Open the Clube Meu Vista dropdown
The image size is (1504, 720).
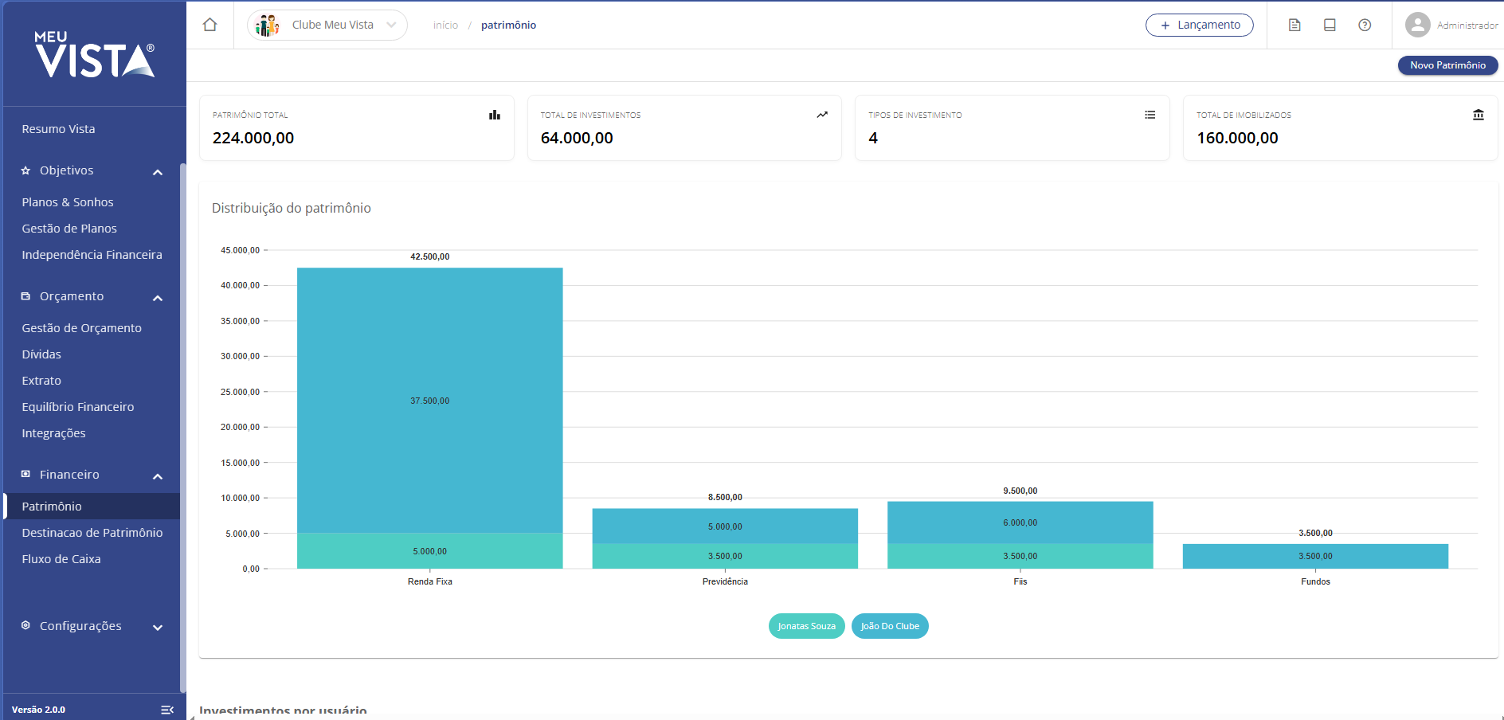pos(327,25)
